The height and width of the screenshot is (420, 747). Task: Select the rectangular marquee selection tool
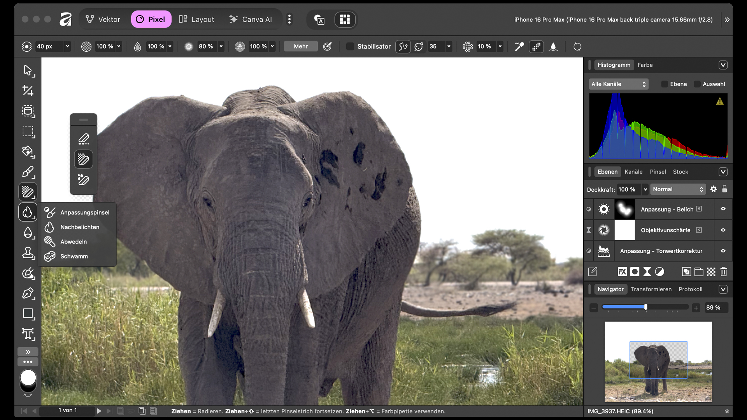(28, 131)
